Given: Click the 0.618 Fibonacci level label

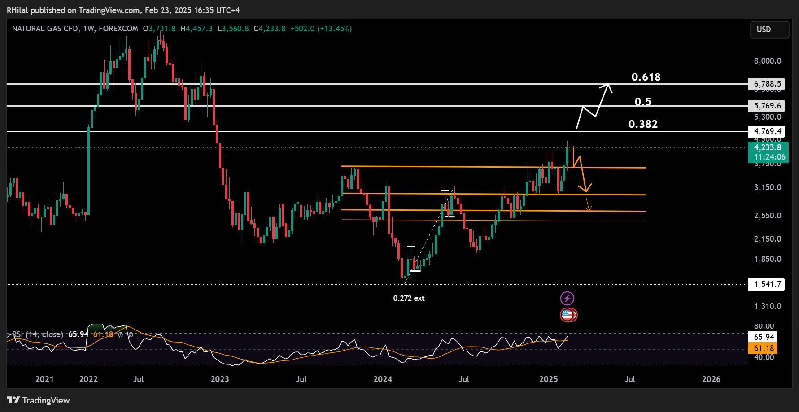Looking at the screenshot, I should point(646,77).
